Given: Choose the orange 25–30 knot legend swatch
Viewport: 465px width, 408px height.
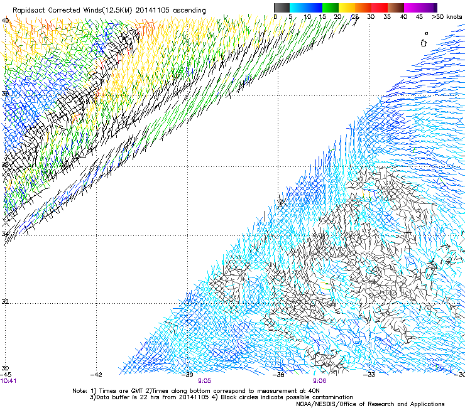Looking at the screenshot, I should click(x=363, y=8).
